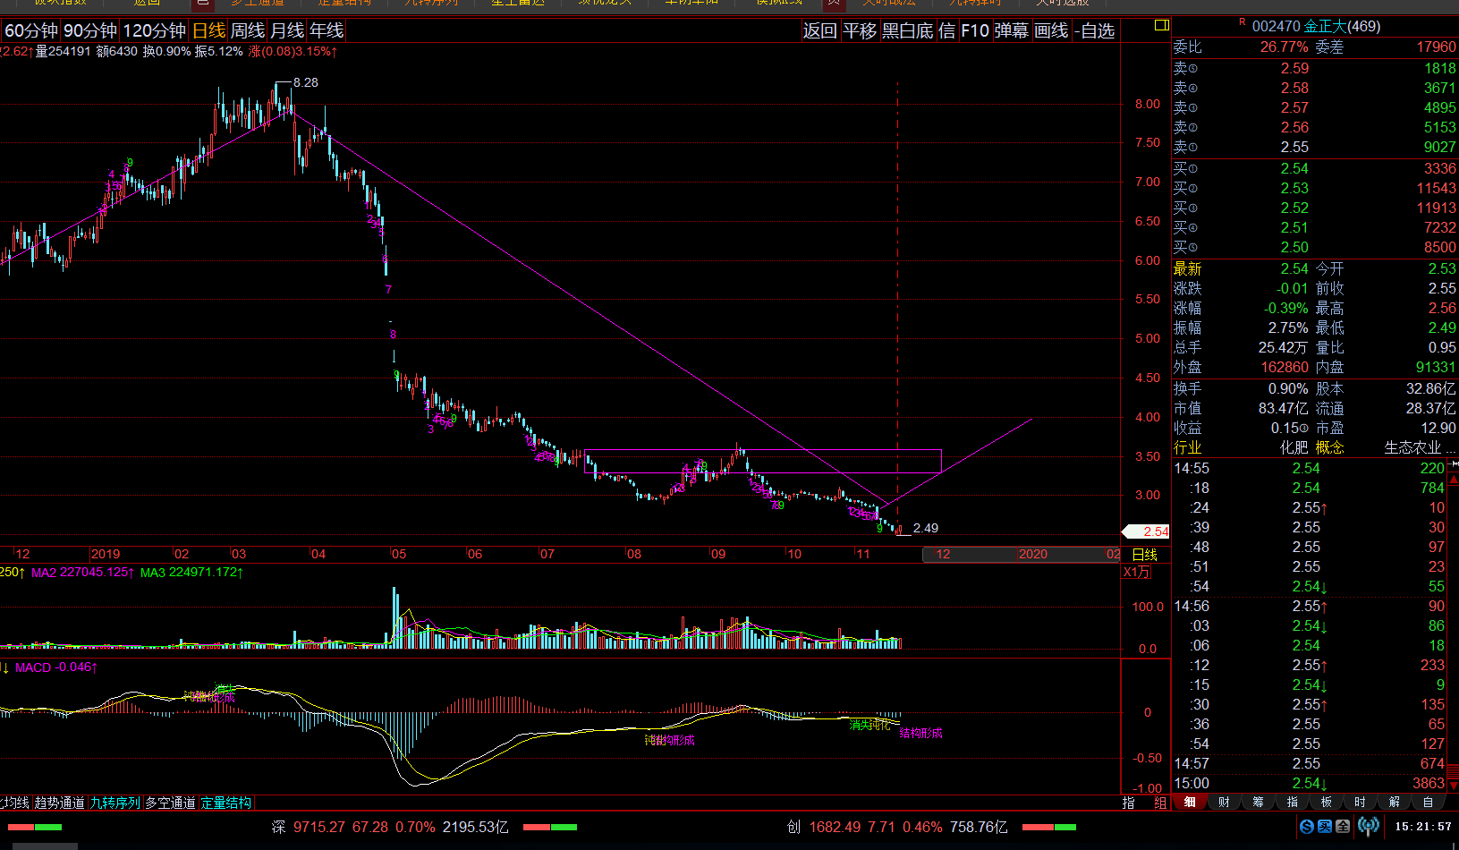This screenshot has width=1459, height=850.
Task: Open the 财 finance tab
Action: pyautogui.click(x=1224, y=802)
